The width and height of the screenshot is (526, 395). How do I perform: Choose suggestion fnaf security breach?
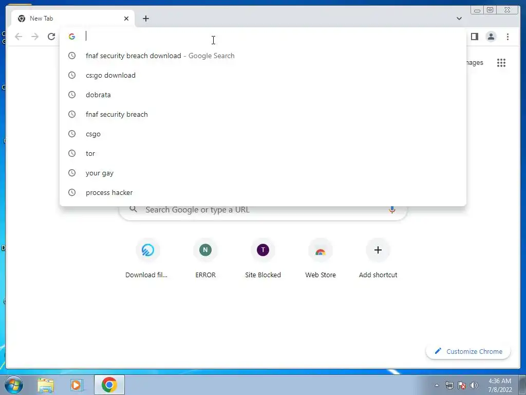pos(263,114)
